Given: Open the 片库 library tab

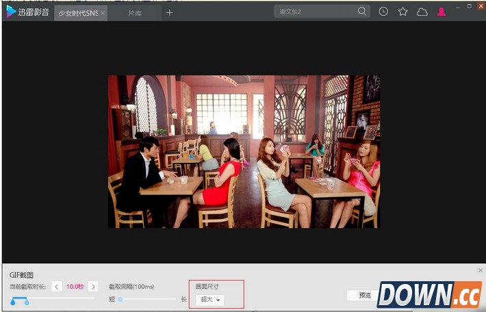Looking at the screenshot, I should [x=135, y=13].
